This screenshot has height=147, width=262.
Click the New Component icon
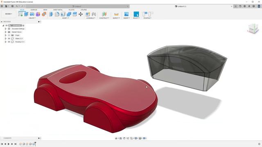click(88, 14)
